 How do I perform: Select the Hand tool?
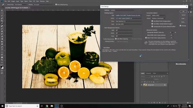pos(2,57)
